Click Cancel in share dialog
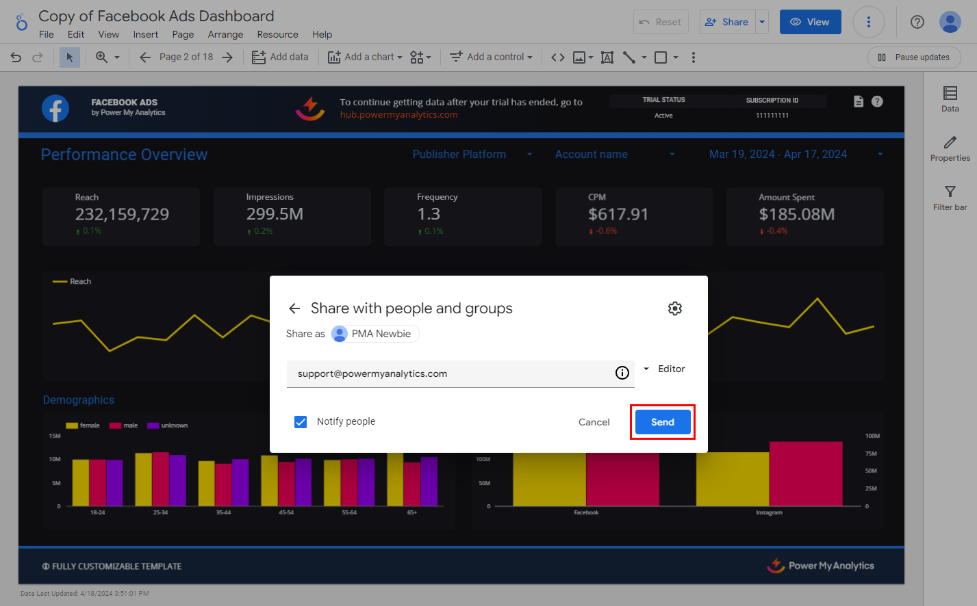Image resolution: width=977 pixels, height=606 pixels. point(594,422)
